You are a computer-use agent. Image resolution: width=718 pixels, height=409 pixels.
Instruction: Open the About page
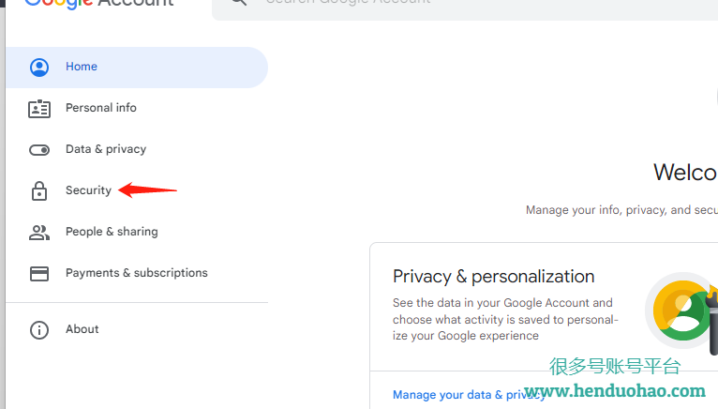(137, 329)
